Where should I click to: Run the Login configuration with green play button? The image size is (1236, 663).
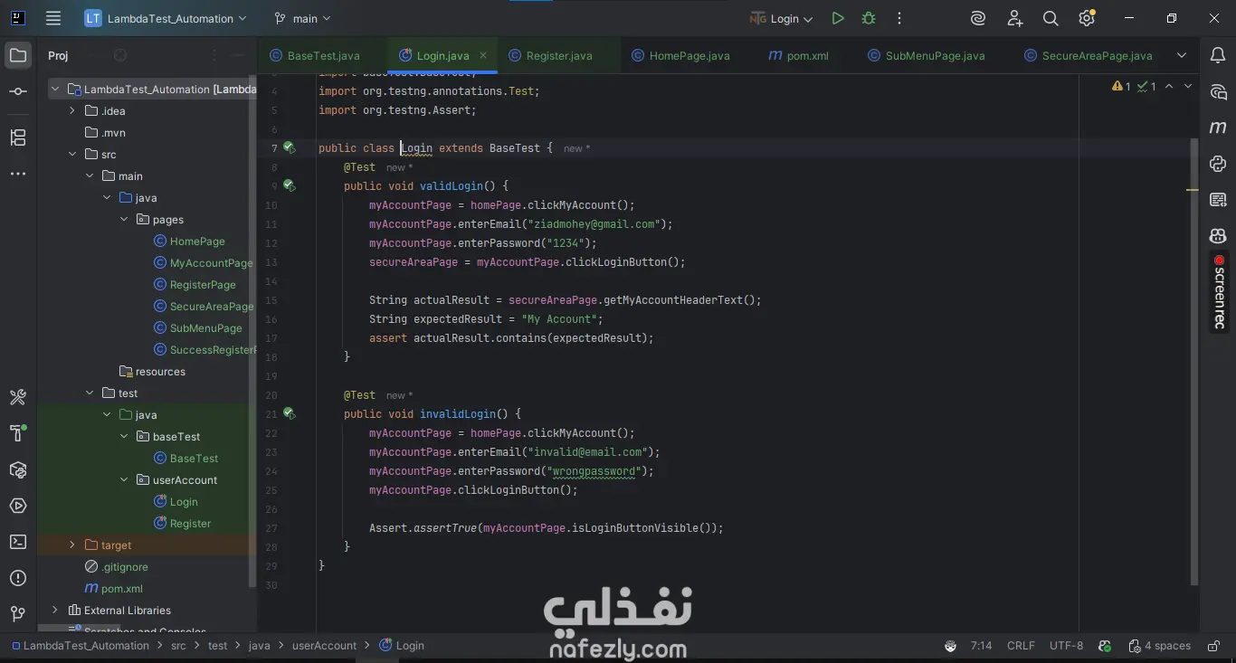pos(838,18)
